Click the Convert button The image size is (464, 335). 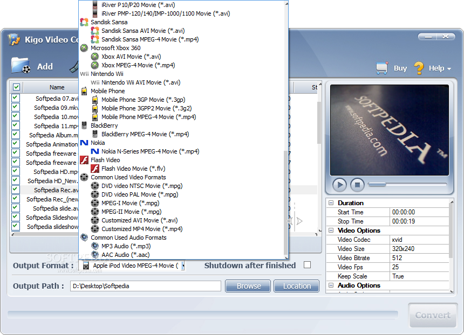(x=433, y=315)
